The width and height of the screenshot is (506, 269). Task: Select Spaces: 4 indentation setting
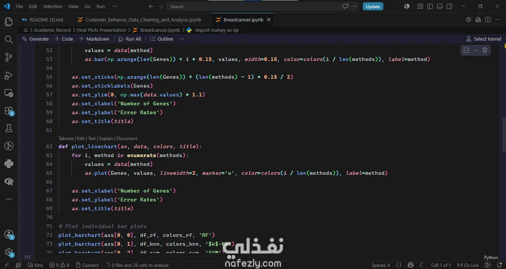[x=381, y=265]
